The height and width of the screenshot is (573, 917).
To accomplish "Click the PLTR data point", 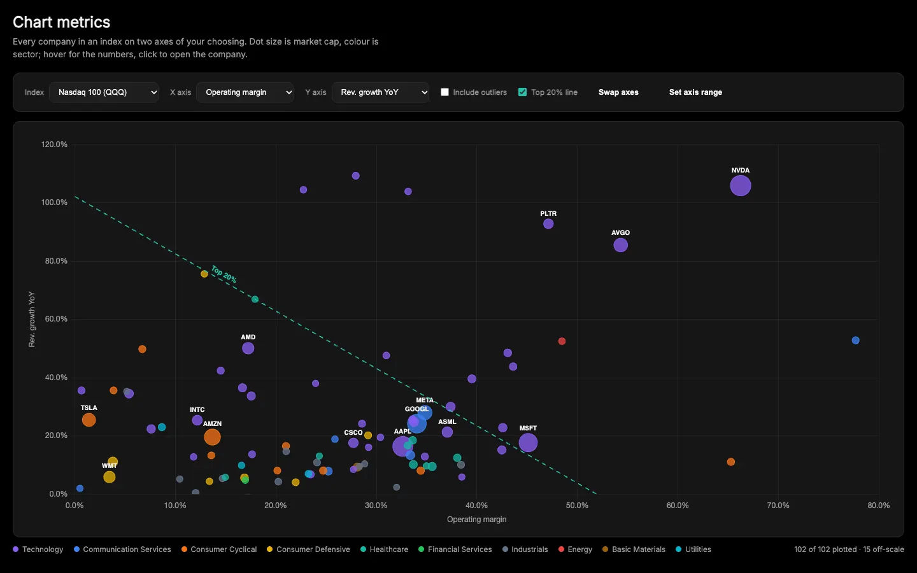I will click(x=548, y=224).
